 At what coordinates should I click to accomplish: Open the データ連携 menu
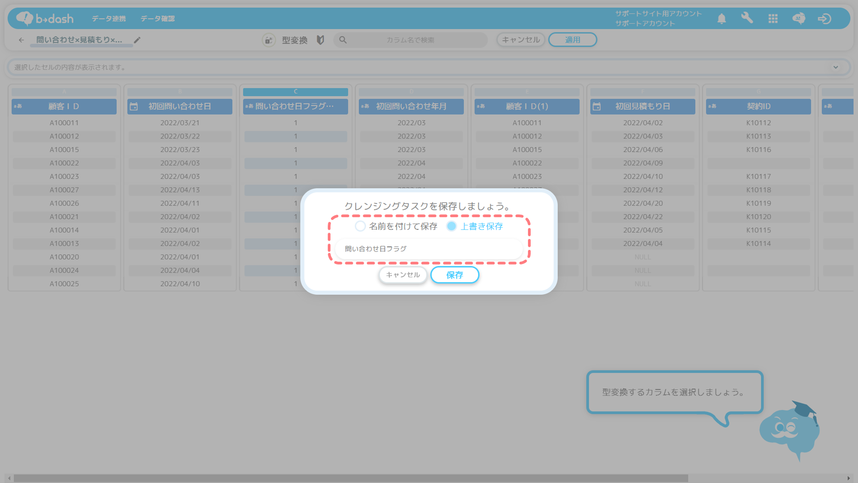(x=109, y=19)
